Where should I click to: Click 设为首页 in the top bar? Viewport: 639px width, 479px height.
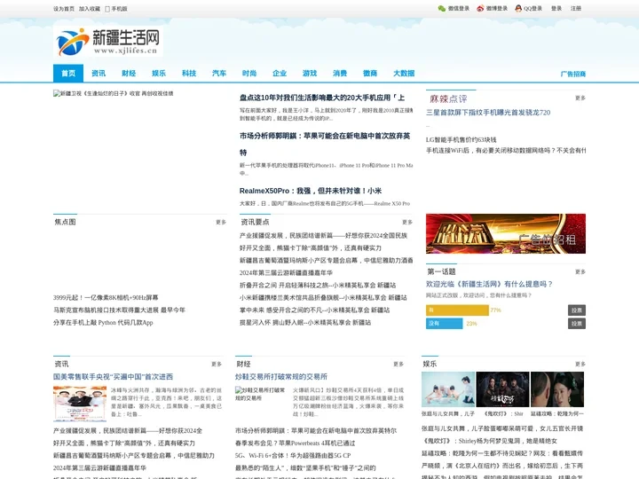[x=64, y=9]
